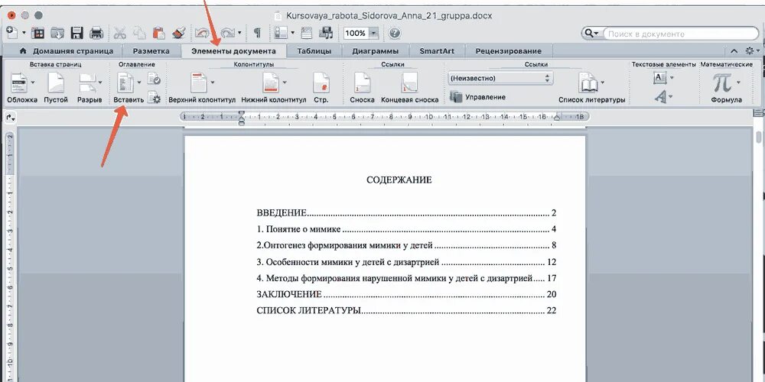Image resolution: width=765 pixels, height=382 pixels.
Task: Open the SmartArt tab
Action: click(x=437, y=51)
